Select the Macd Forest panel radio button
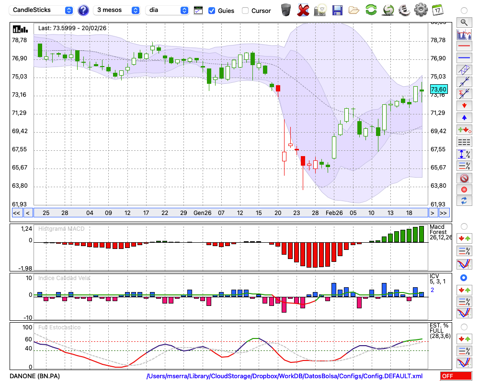The image size is (479, 383). click(464, 226)
